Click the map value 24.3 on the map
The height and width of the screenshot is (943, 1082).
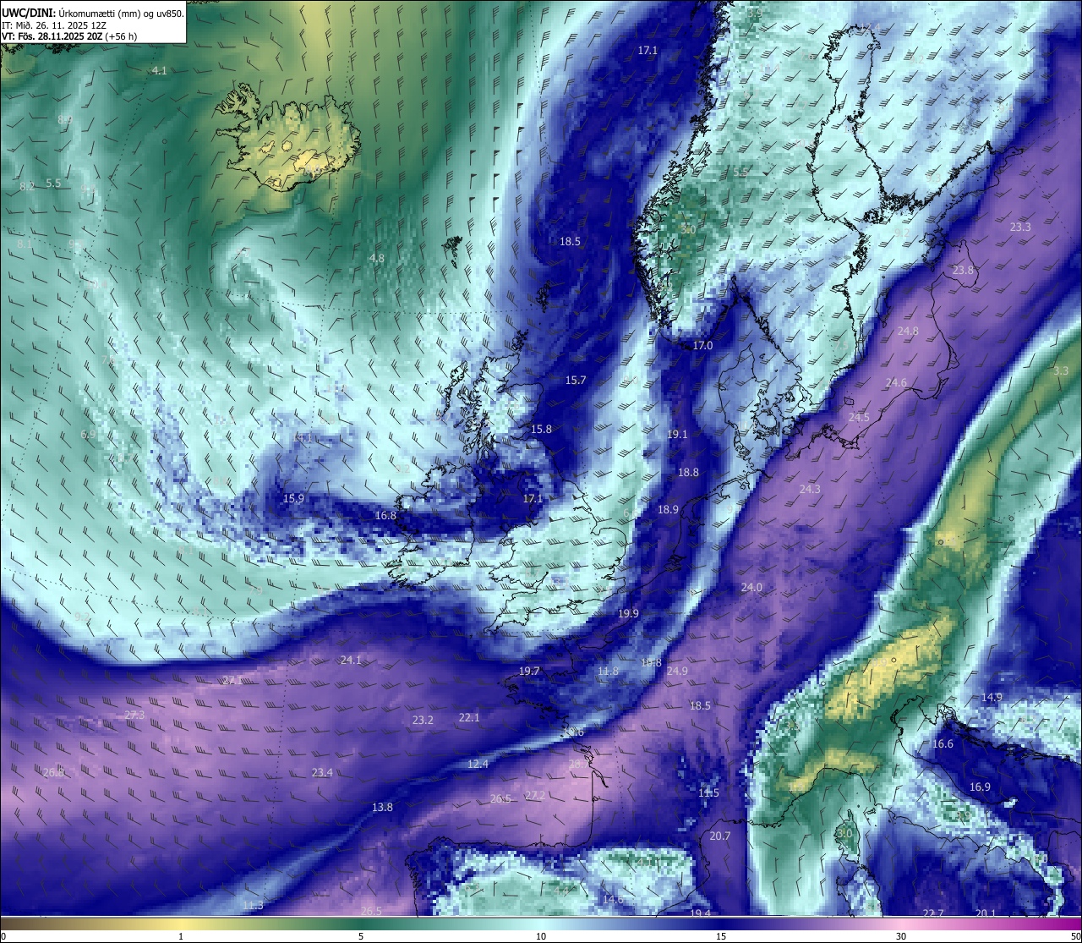pyautogui.click(x=810, y=489)
